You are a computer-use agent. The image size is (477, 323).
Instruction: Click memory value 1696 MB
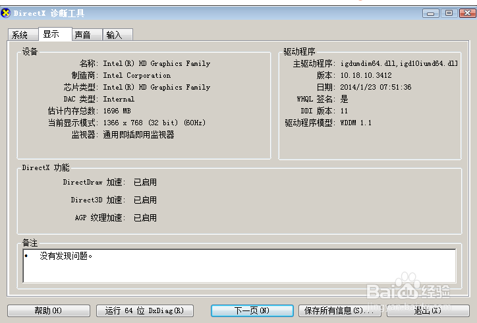[117, 111]
